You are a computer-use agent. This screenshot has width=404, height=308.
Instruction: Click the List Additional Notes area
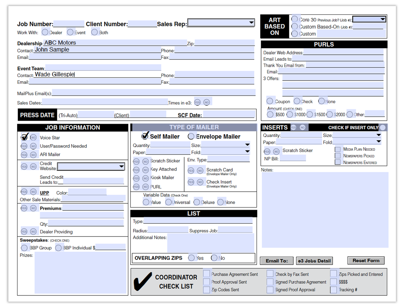[x=211, y=243]
